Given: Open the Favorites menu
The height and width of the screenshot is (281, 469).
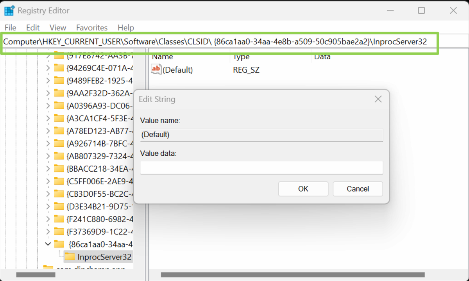Looking at the screenshot, I should (x=91, y=27).
